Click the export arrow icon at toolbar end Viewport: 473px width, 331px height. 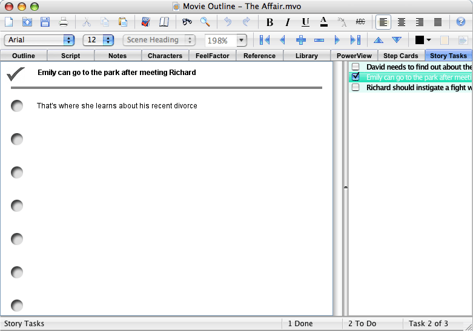[463, 40]
